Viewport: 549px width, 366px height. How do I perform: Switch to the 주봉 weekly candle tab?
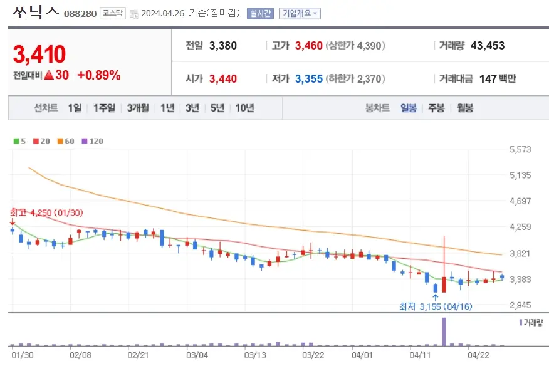click(436, 108)
